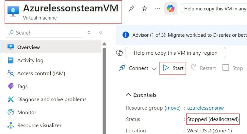Click the Advisor info icon
Image resolution: width=247 pixels, height=134 pixels.
pyautogui.click(x=126, y=35)
